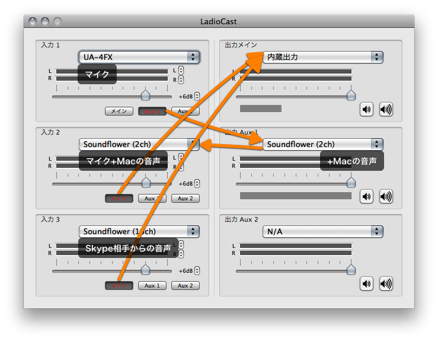
Task: Toggle Aux 2 routing button for 入力 2
Action: pos(185,199)
